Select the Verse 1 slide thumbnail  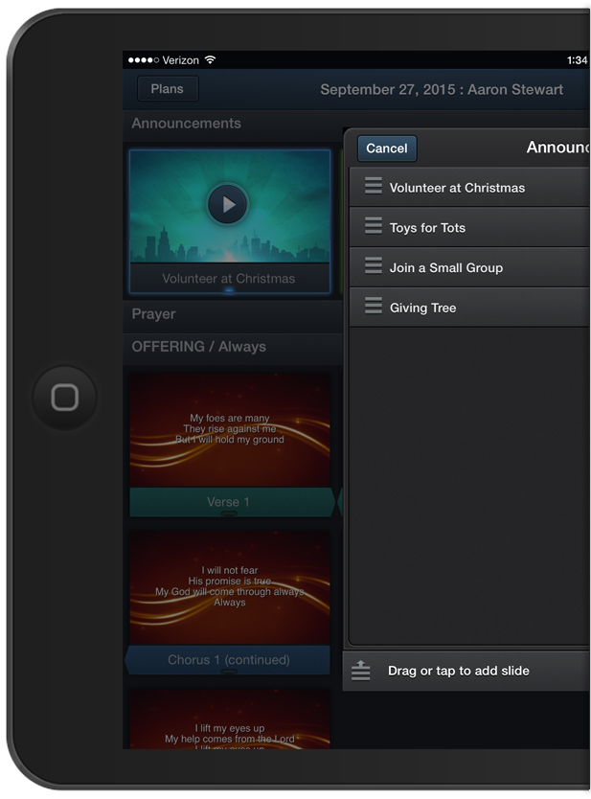coord(230,431)
